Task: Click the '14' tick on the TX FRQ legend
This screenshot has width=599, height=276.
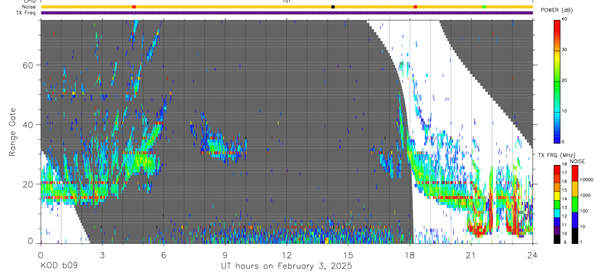Action: point(564,199)
